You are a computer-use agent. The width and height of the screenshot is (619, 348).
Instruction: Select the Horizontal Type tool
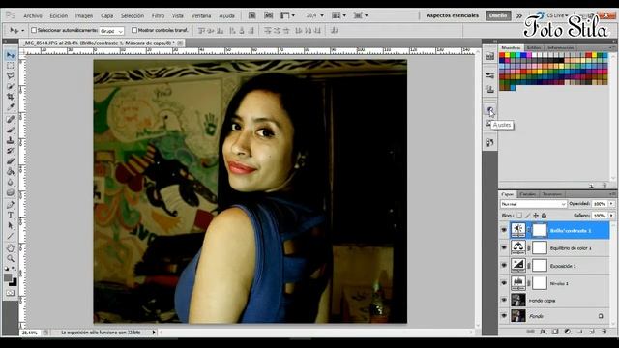(11, 216)
